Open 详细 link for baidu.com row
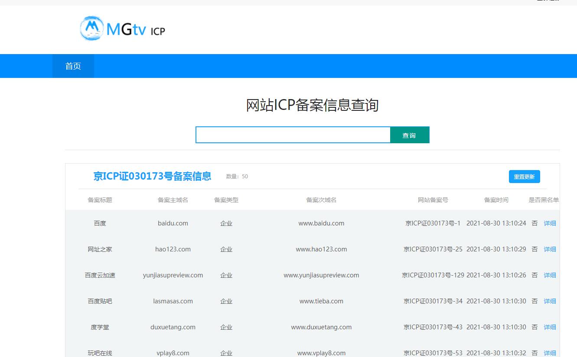 pyautogui.click(x=550, y=223)
